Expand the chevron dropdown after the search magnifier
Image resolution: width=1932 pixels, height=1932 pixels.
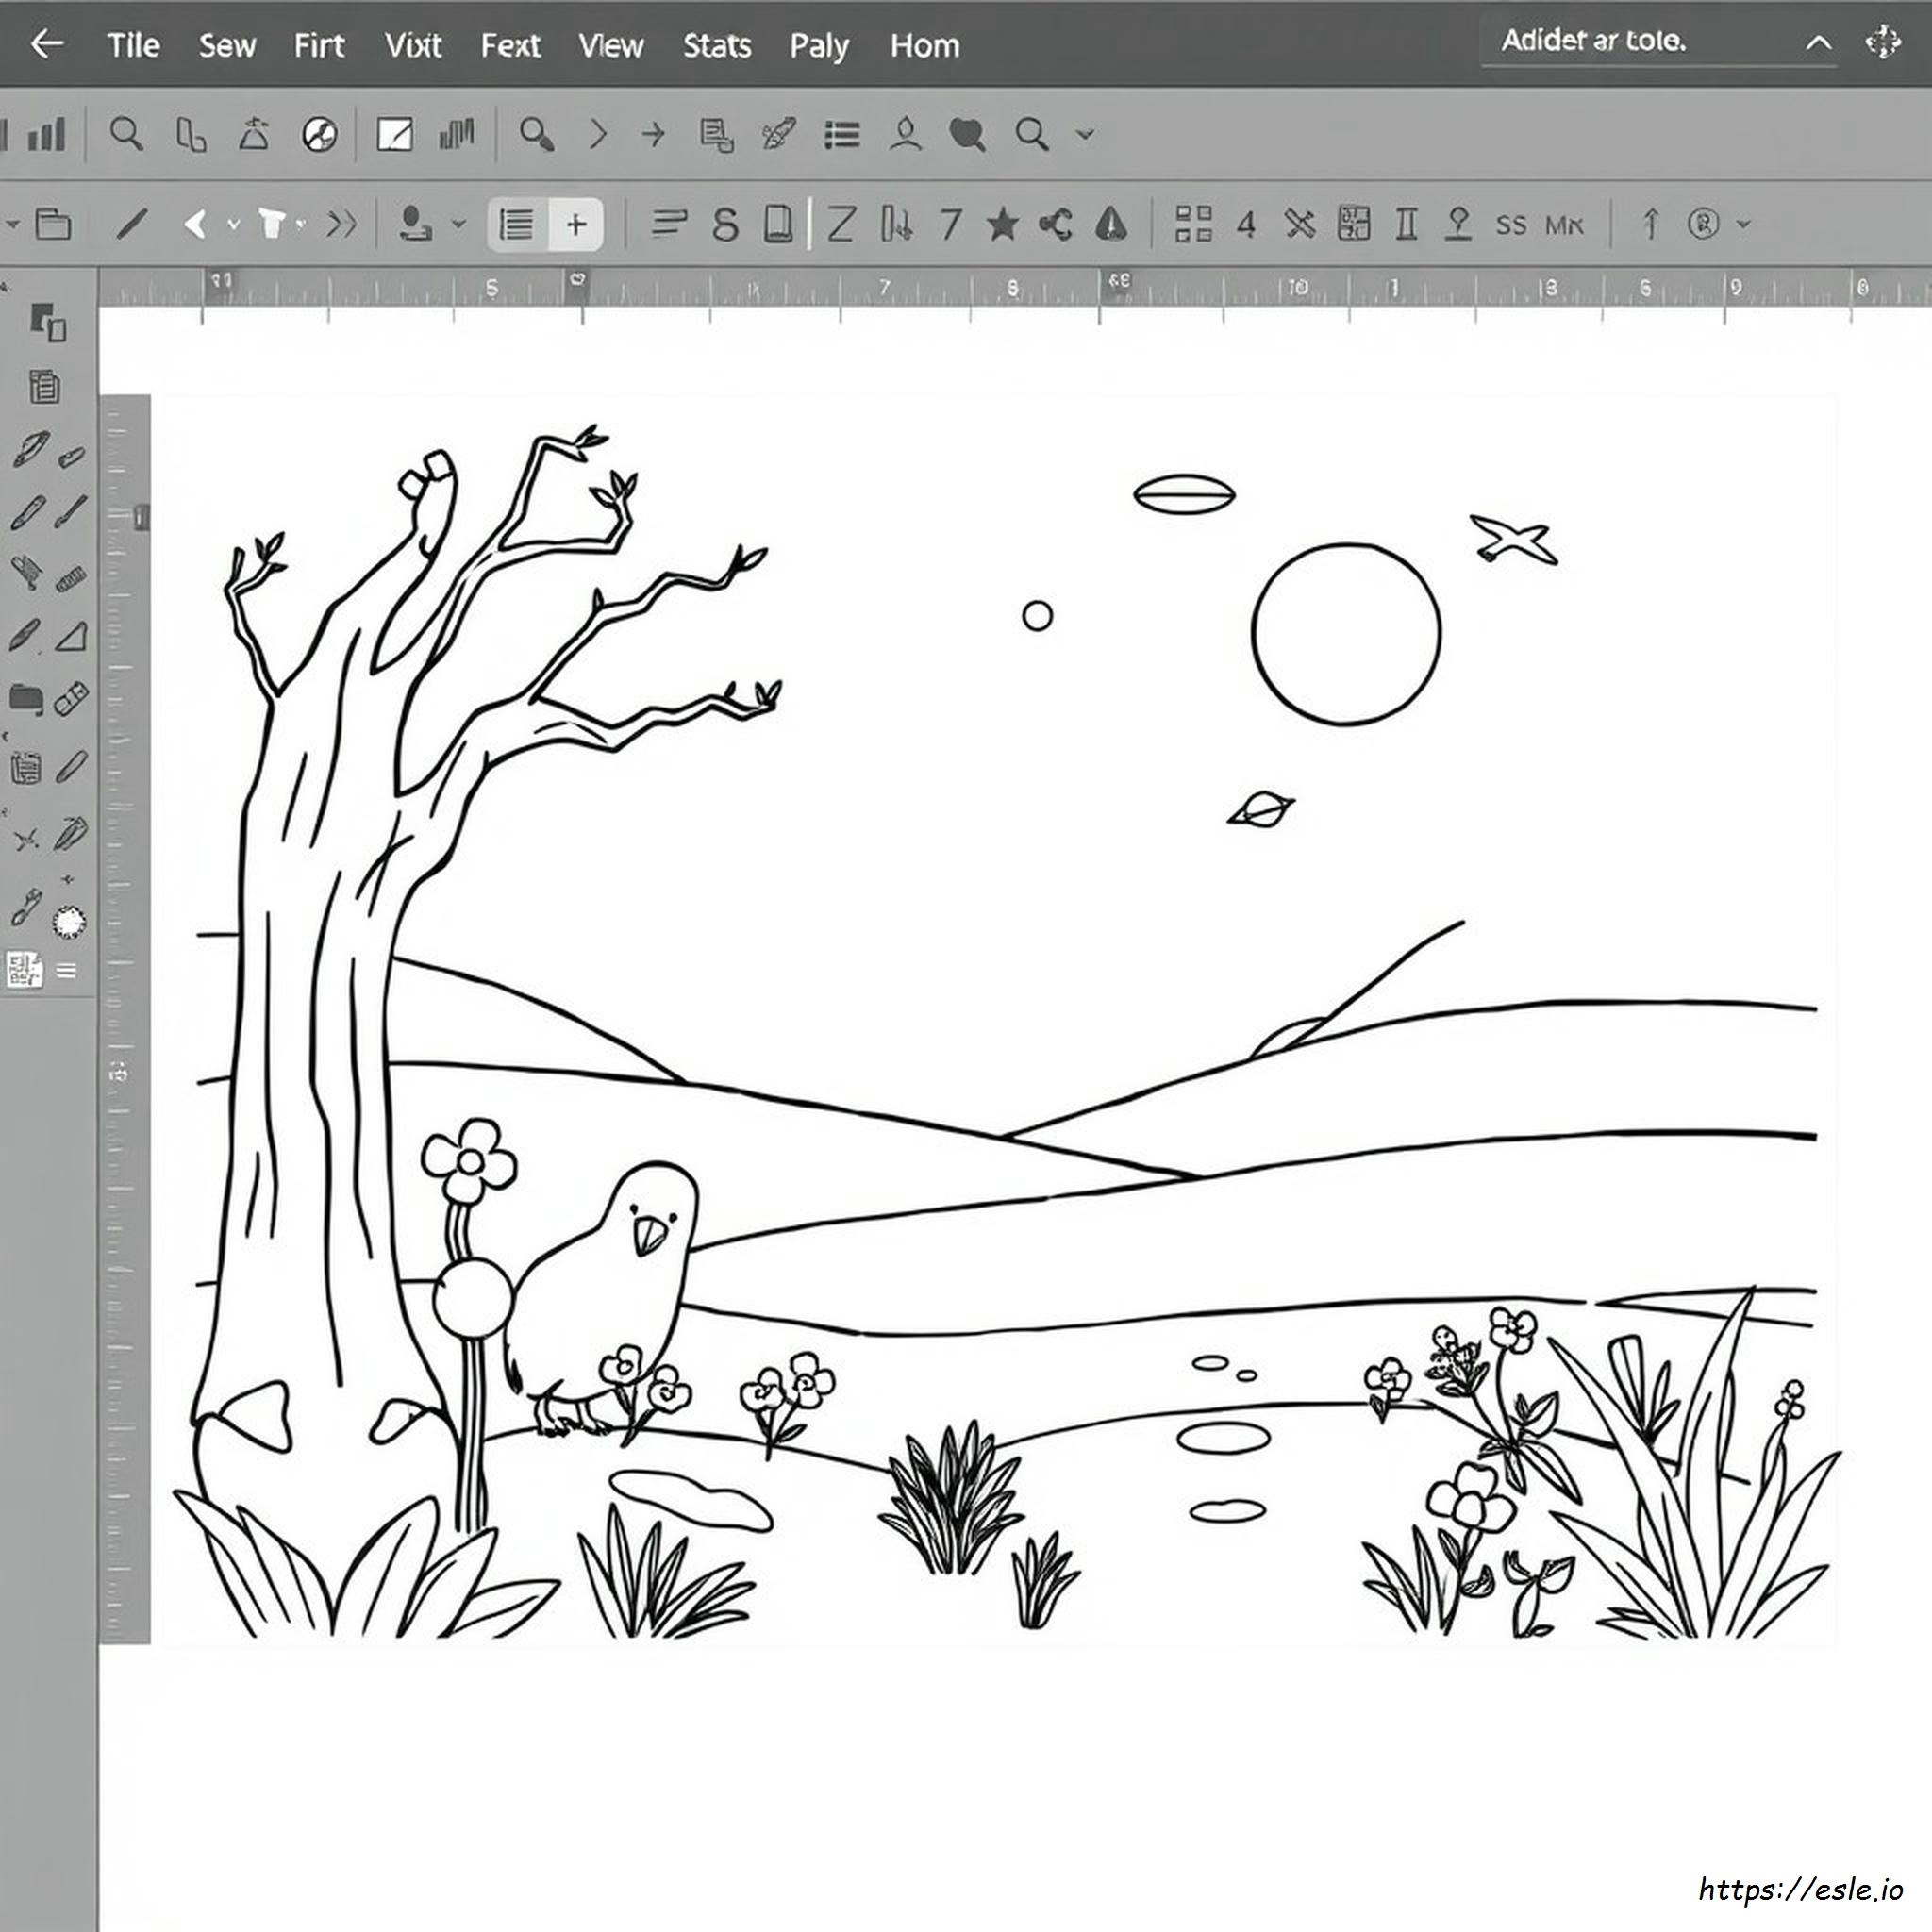[1085, 134]
